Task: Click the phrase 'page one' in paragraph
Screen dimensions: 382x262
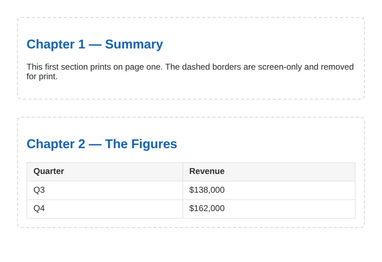Action: coord(144,67)
